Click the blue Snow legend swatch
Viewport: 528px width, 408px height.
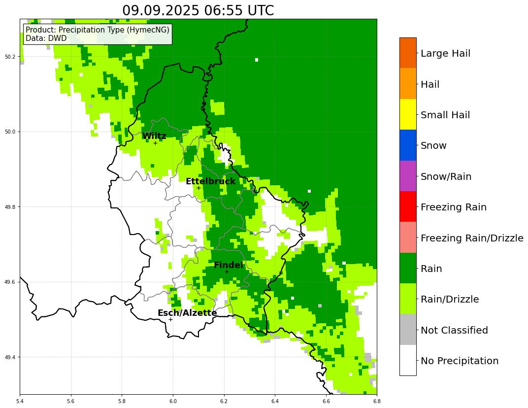tap(408, 145)
